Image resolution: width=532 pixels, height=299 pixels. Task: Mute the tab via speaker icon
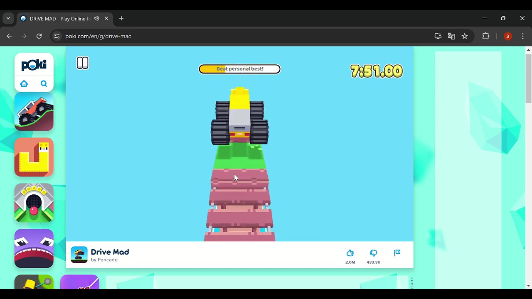pyautogui.click(x=96, y=18)
